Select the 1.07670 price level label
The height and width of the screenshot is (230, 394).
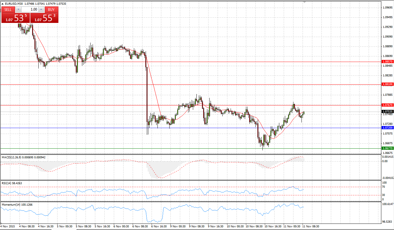387,105
